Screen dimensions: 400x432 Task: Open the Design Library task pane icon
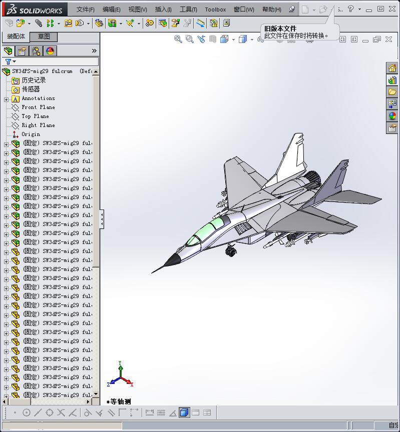[x=392, y=80]
